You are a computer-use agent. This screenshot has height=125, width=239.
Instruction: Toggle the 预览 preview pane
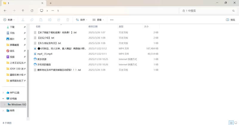pyautogui.click(x=230, y=20)
